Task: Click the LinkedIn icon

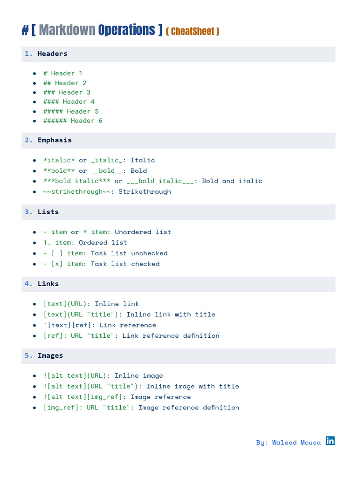Action: click(330, 441)
